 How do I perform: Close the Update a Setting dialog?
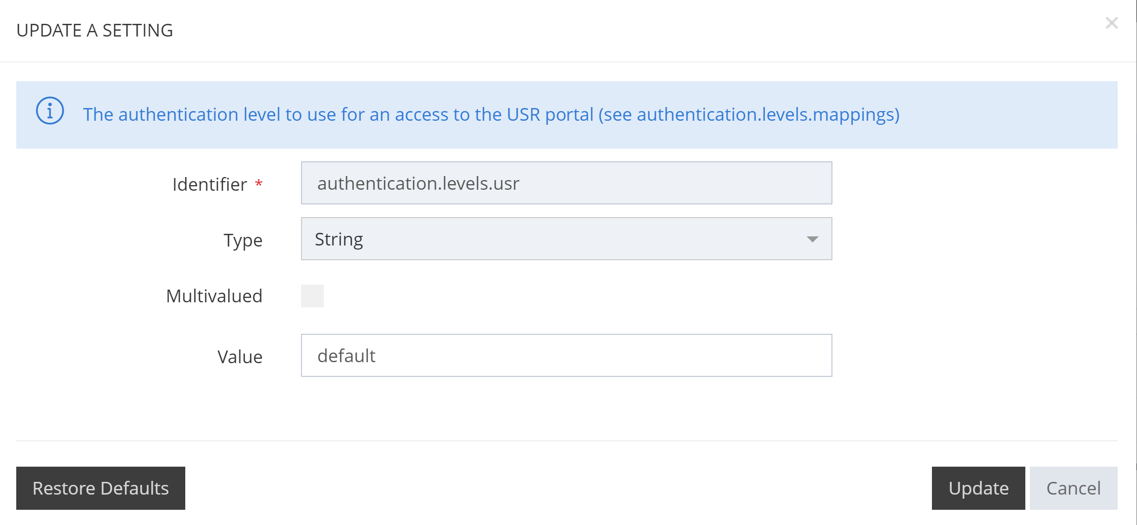[1112, 23]
